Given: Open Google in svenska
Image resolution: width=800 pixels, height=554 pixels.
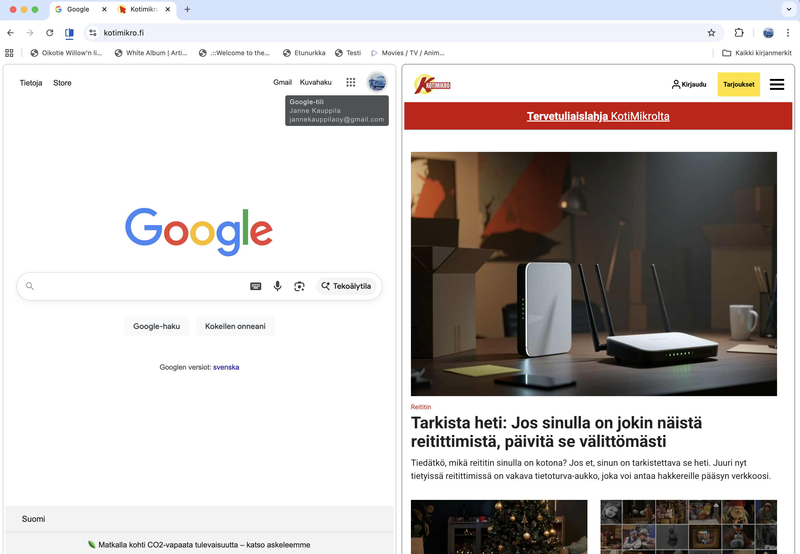Looking at the screenshot, I should pos(226,367).
